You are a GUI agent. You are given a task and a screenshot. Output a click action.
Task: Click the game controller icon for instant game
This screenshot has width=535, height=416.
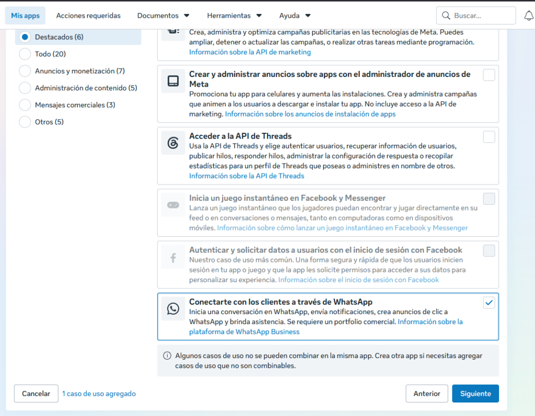tap(173, 205)
